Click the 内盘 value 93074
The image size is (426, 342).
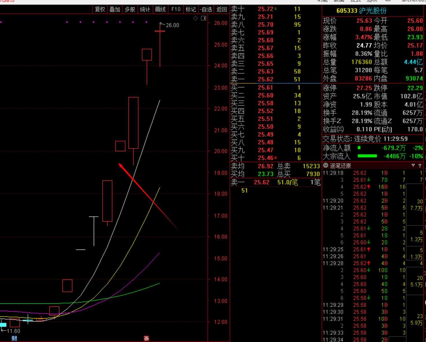coord(414,78)
